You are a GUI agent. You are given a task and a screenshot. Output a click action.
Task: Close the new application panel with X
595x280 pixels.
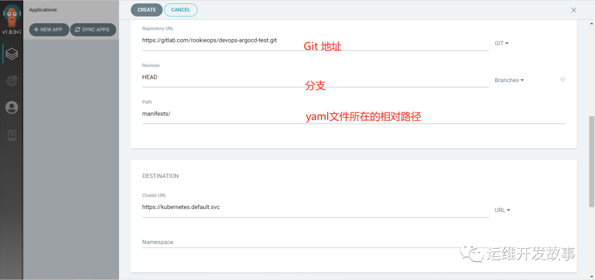point(574,10)
